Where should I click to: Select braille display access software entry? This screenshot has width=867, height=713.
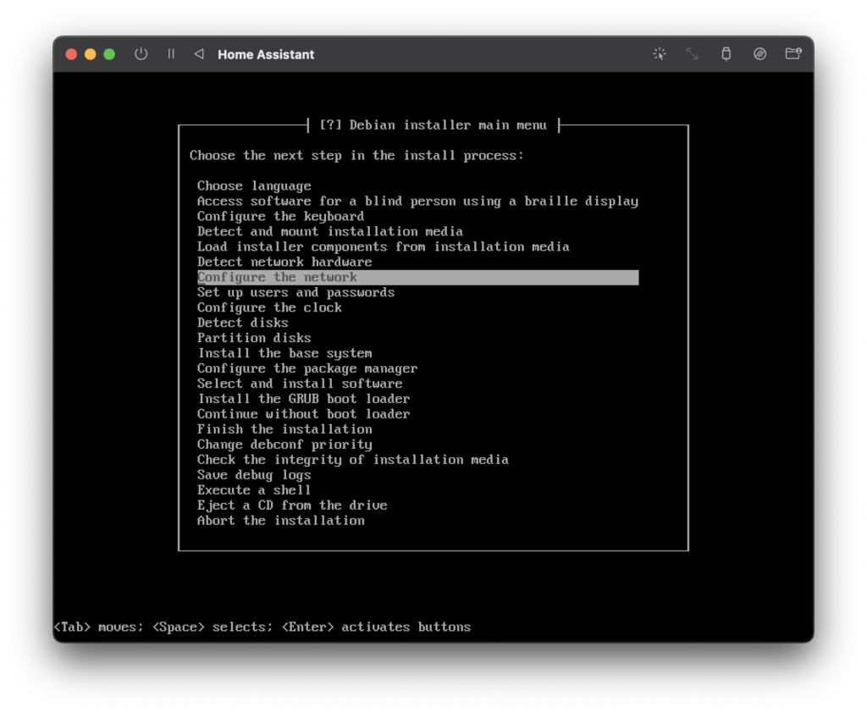coord(417,202)
